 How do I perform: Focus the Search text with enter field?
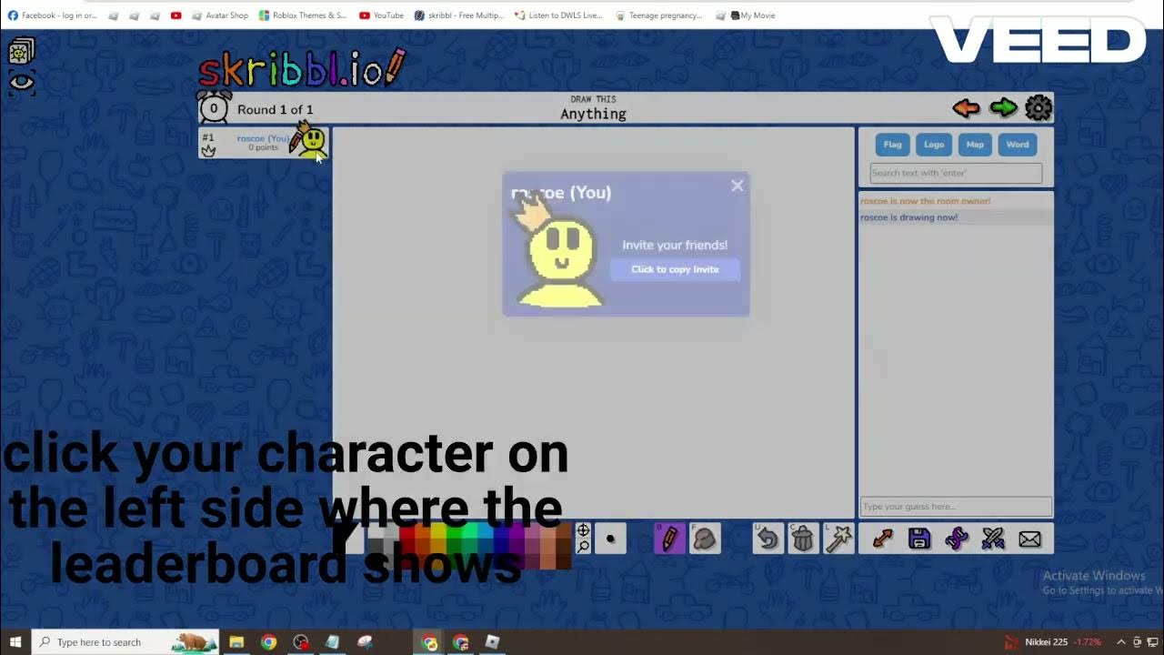point(956,173)
